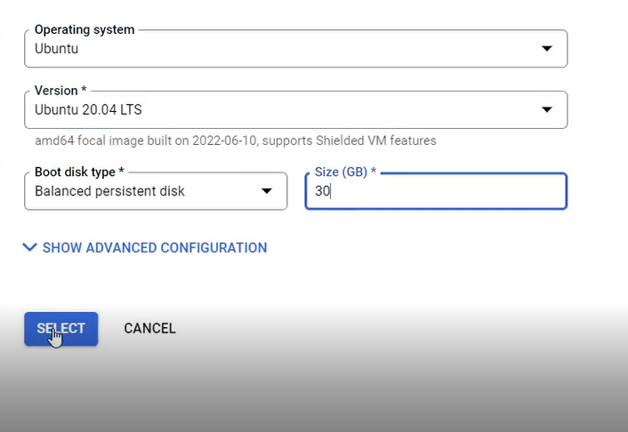Screen dimensions: 628x432
Task: Click the SELECT button
Action: coord(60,329)
